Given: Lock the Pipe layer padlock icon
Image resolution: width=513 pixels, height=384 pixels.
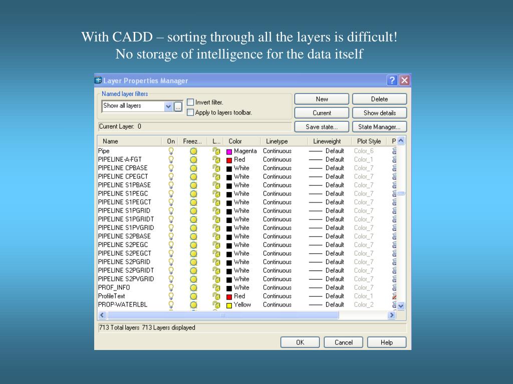Looking at the screenshot, I should [x=216, y=151].
